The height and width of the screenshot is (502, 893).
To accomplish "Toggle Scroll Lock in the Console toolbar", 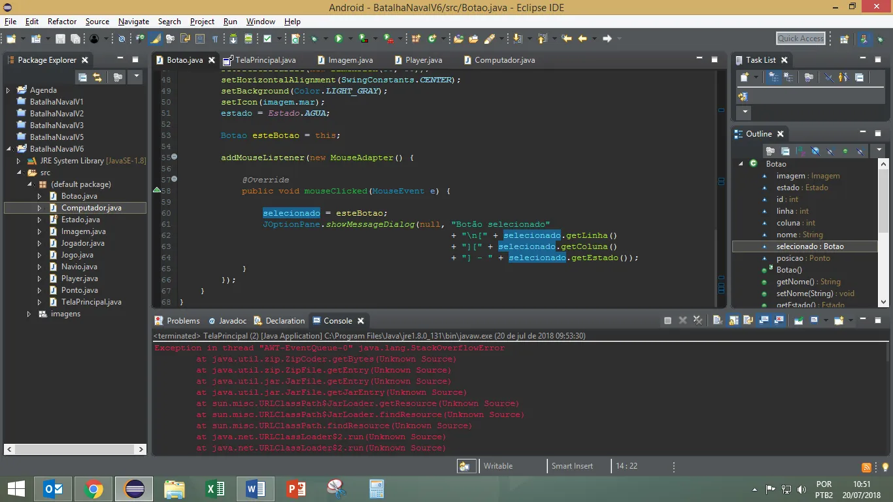I will click(733, 320).
